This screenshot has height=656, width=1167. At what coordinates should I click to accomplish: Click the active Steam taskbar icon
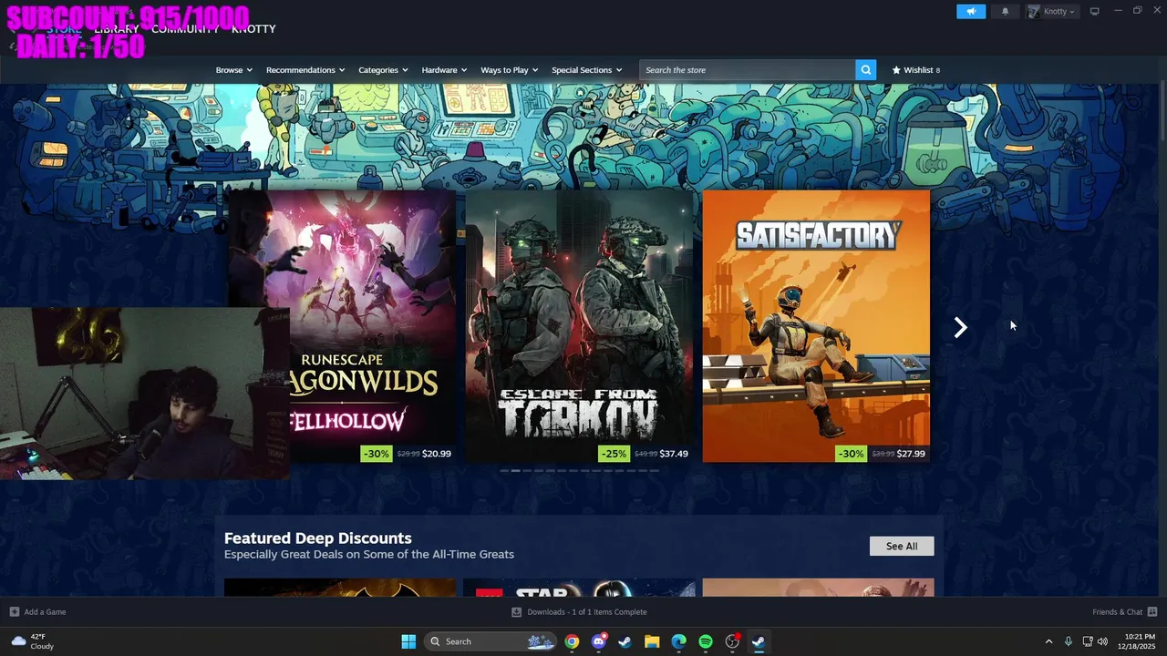pyautogui.click(x=759, y=641)
